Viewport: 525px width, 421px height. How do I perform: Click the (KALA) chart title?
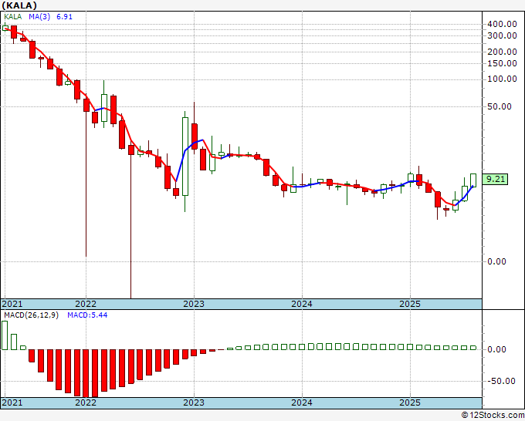coord(19,5)
